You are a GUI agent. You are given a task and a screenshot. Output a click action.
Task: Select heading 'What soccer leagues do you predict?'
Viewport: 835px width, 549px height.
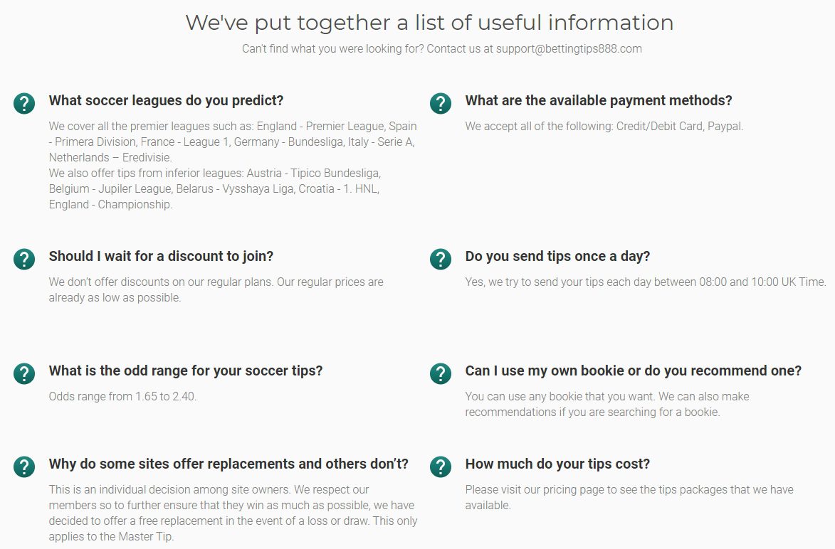(166, 100)
